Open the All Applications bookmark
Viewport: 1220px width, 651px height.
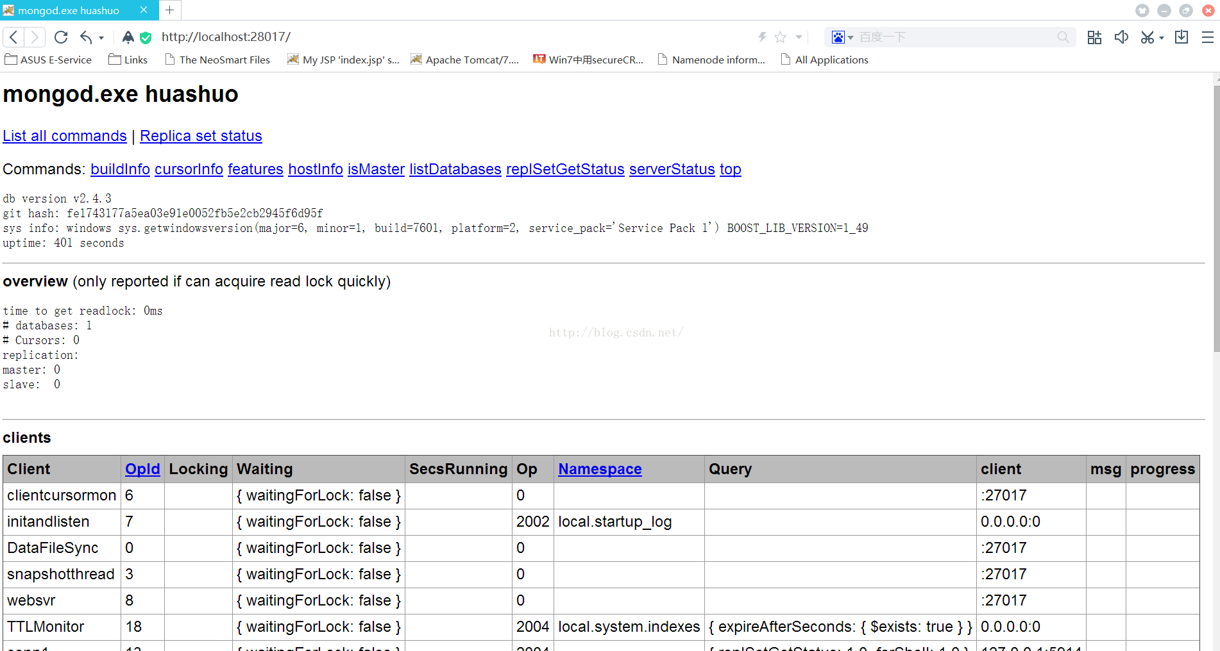tap(825, 60)
